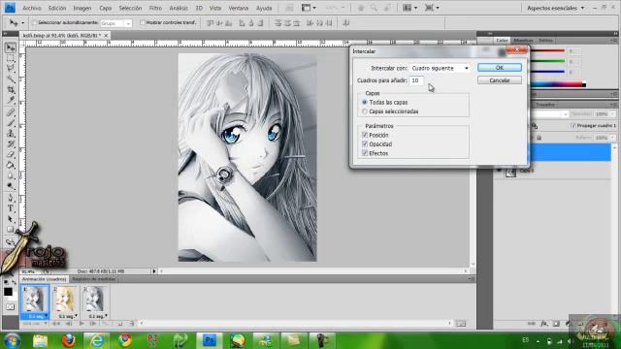Duplicate the selected animation frame

(120, 324)
